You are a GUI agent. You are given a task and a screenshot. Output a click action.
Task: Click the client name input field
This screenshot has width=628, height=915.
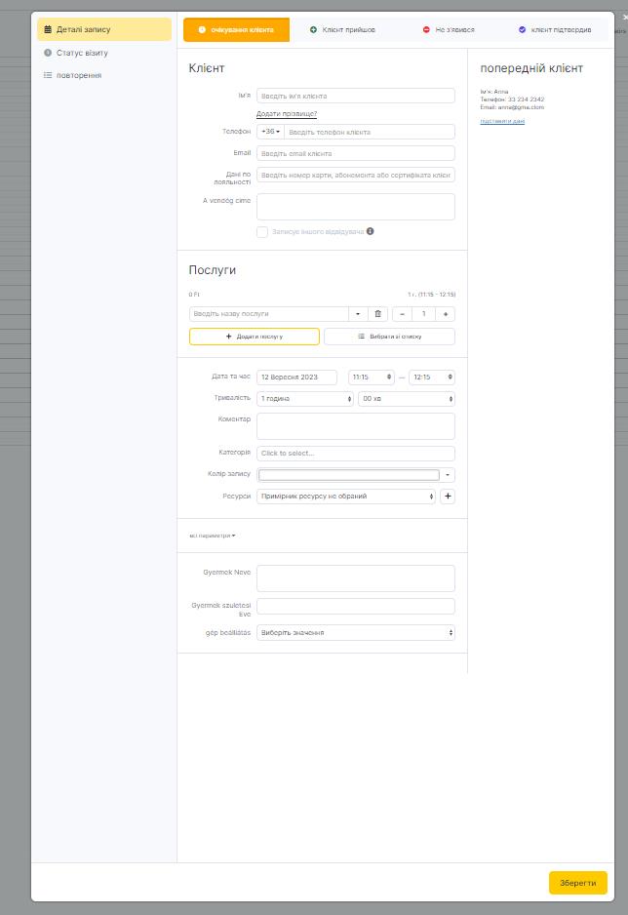tap(356, 96)
